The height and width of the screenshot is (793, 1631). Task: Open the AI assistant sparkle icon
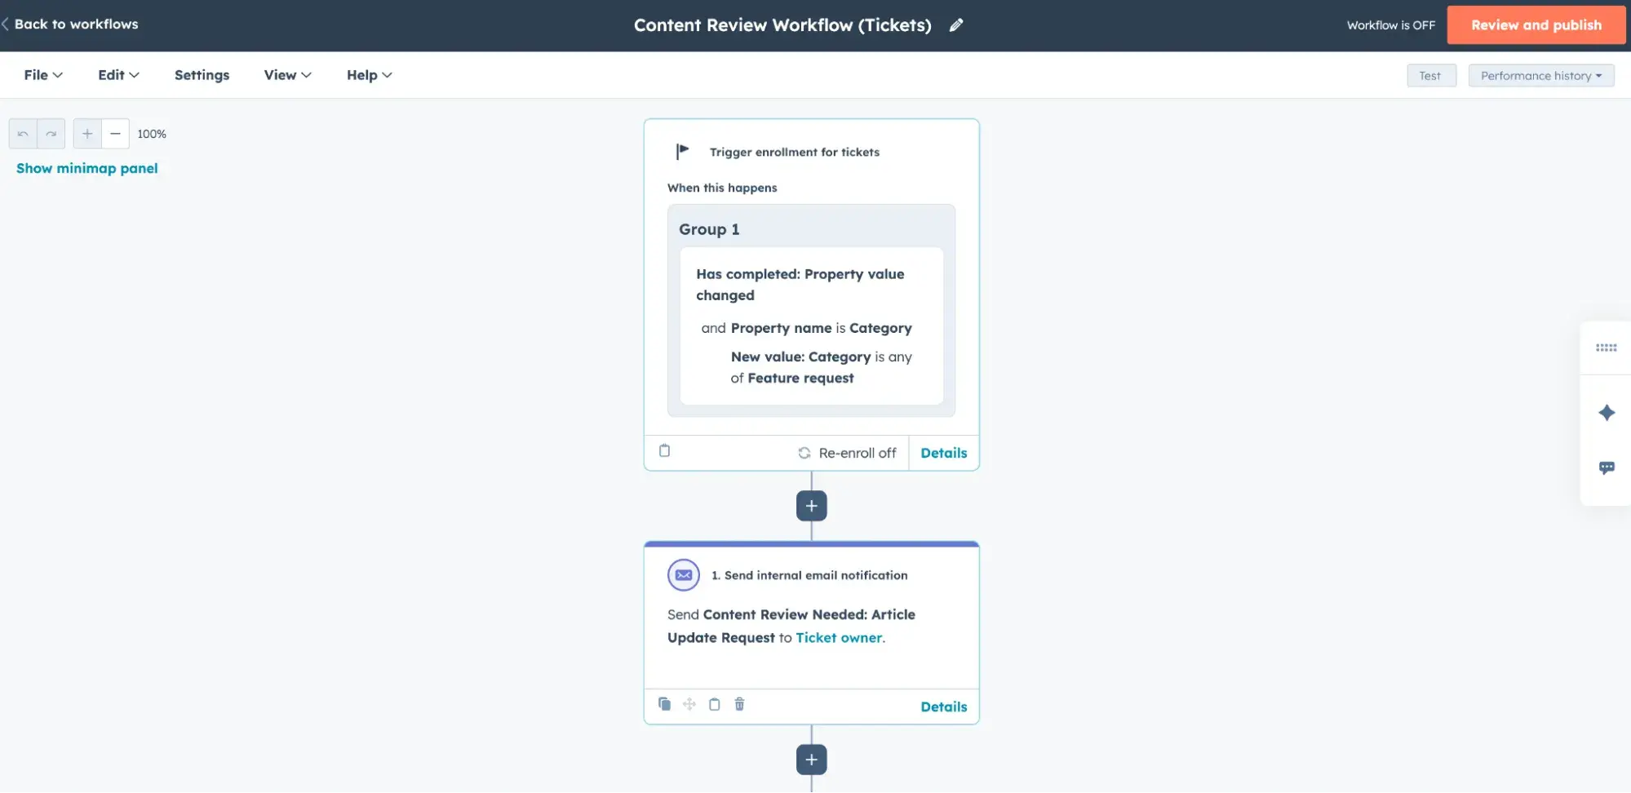(1606, 412)
